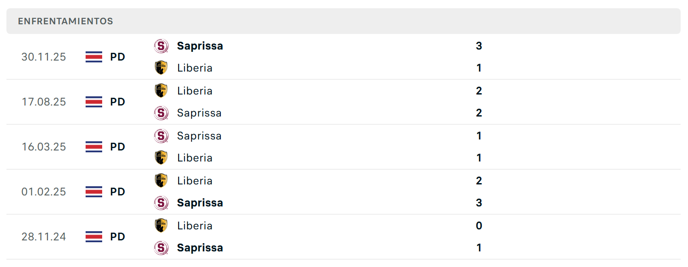Open the match dated 17.08.25

(x=343, y=102)
